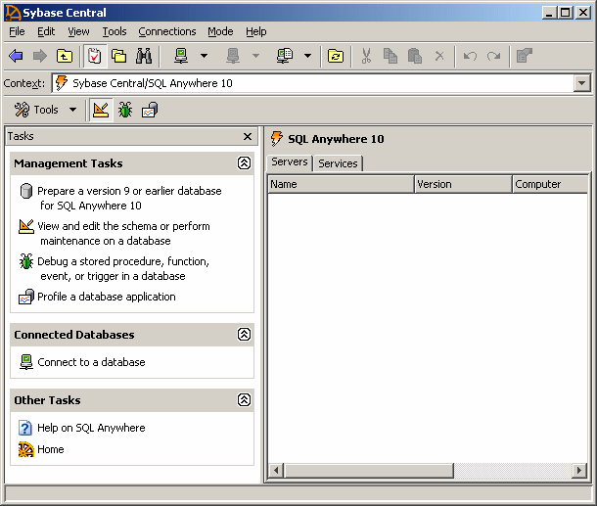Open the Tools menu in menu bar
This screenshot has width=597, height=506.
tap(115, 31)
